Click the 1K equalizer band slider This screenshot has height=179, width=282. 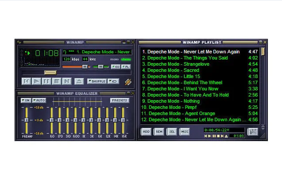(x=83, y=120)
